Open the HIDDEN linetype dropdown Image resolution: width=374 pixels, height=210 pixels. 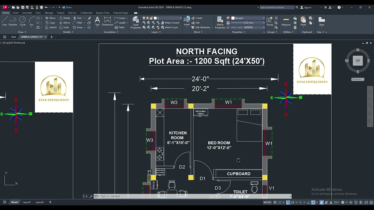tap(248, 27)
